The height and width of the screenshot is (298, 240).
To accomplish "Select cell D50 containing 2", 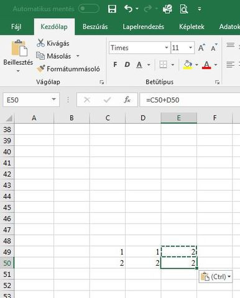I will click(x=143, y=263).
